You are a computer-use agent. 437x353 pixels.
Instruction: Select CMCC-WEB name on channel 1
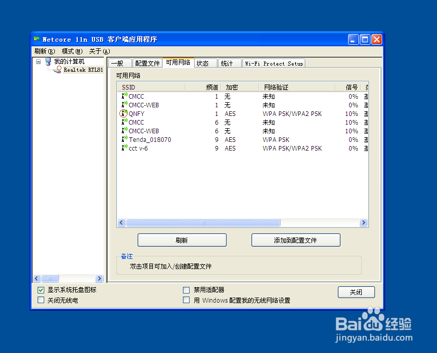point(144,105)
